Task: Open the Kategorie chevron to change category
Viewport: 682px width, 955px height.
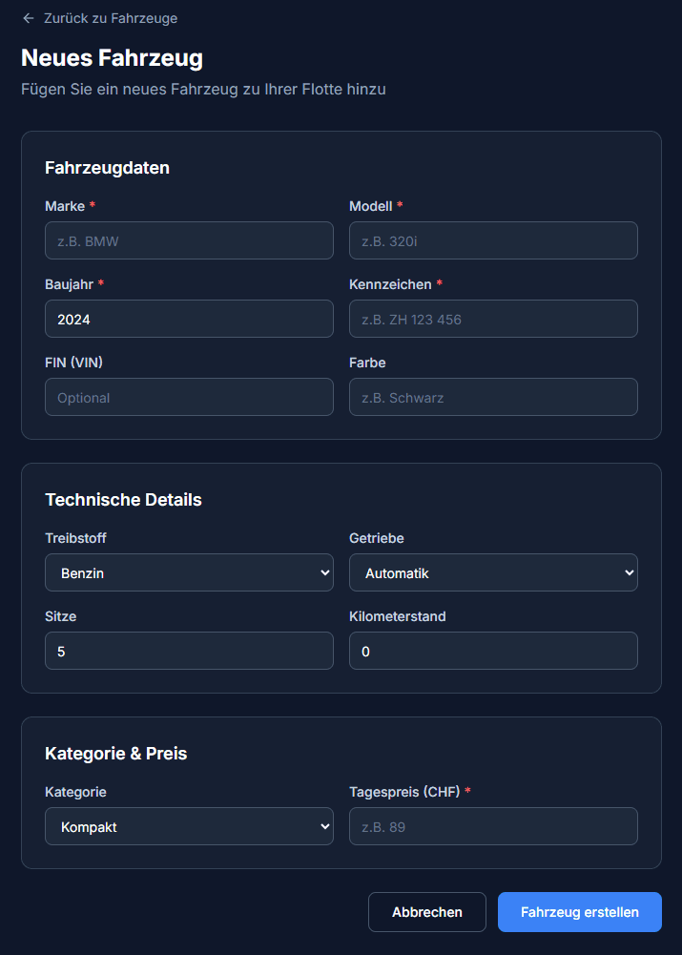Action: pyautogui.click(x=324, y=826)
